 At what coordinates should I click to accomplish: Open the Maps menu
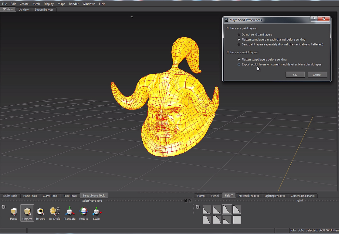click(61, 4)
